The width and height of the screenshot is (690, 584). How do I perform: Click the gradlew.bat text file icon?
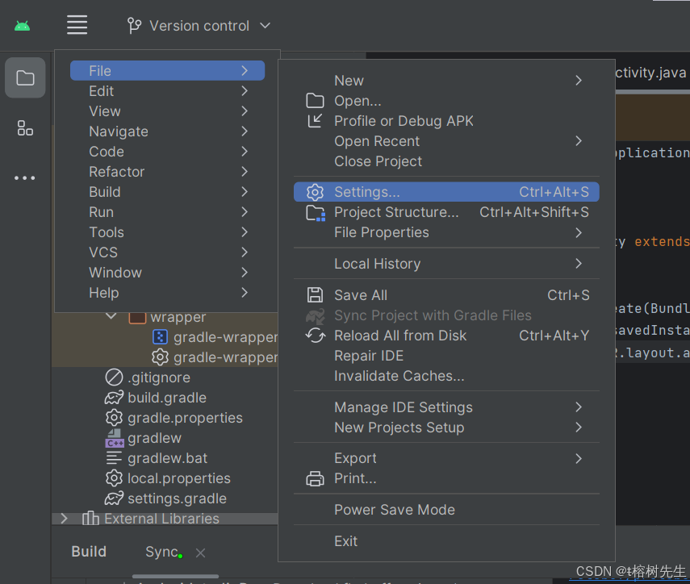point(114,458)
